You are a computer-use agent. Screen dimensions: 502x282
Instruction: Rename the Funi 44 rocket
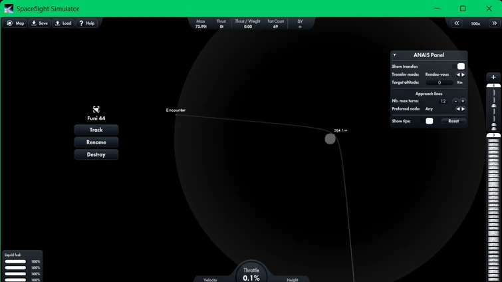[x=96, y=142]
